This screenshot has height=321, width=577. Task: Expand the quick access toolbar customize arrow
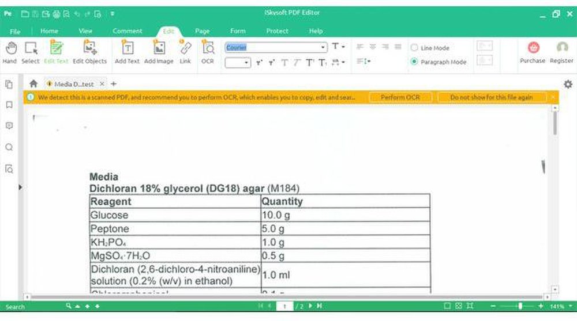(113, 14)
